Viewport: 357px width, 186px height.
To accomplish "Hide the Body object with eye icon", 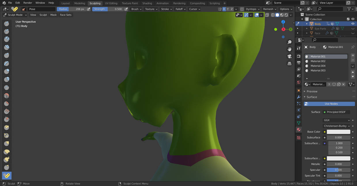I will coord(353,24).
